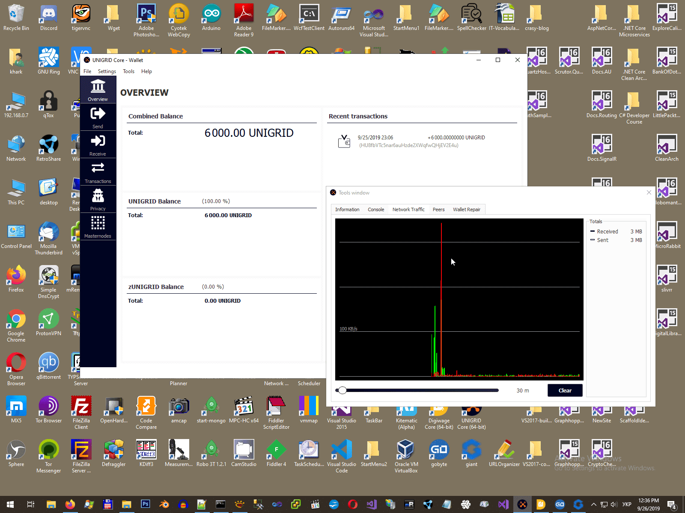Open the File menu in UNIGRID wallet
The width and height of the screenshot is (685, 513).
[87, 71]
